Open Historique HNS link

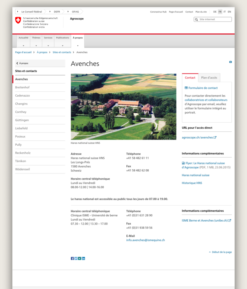coord(192,183)
